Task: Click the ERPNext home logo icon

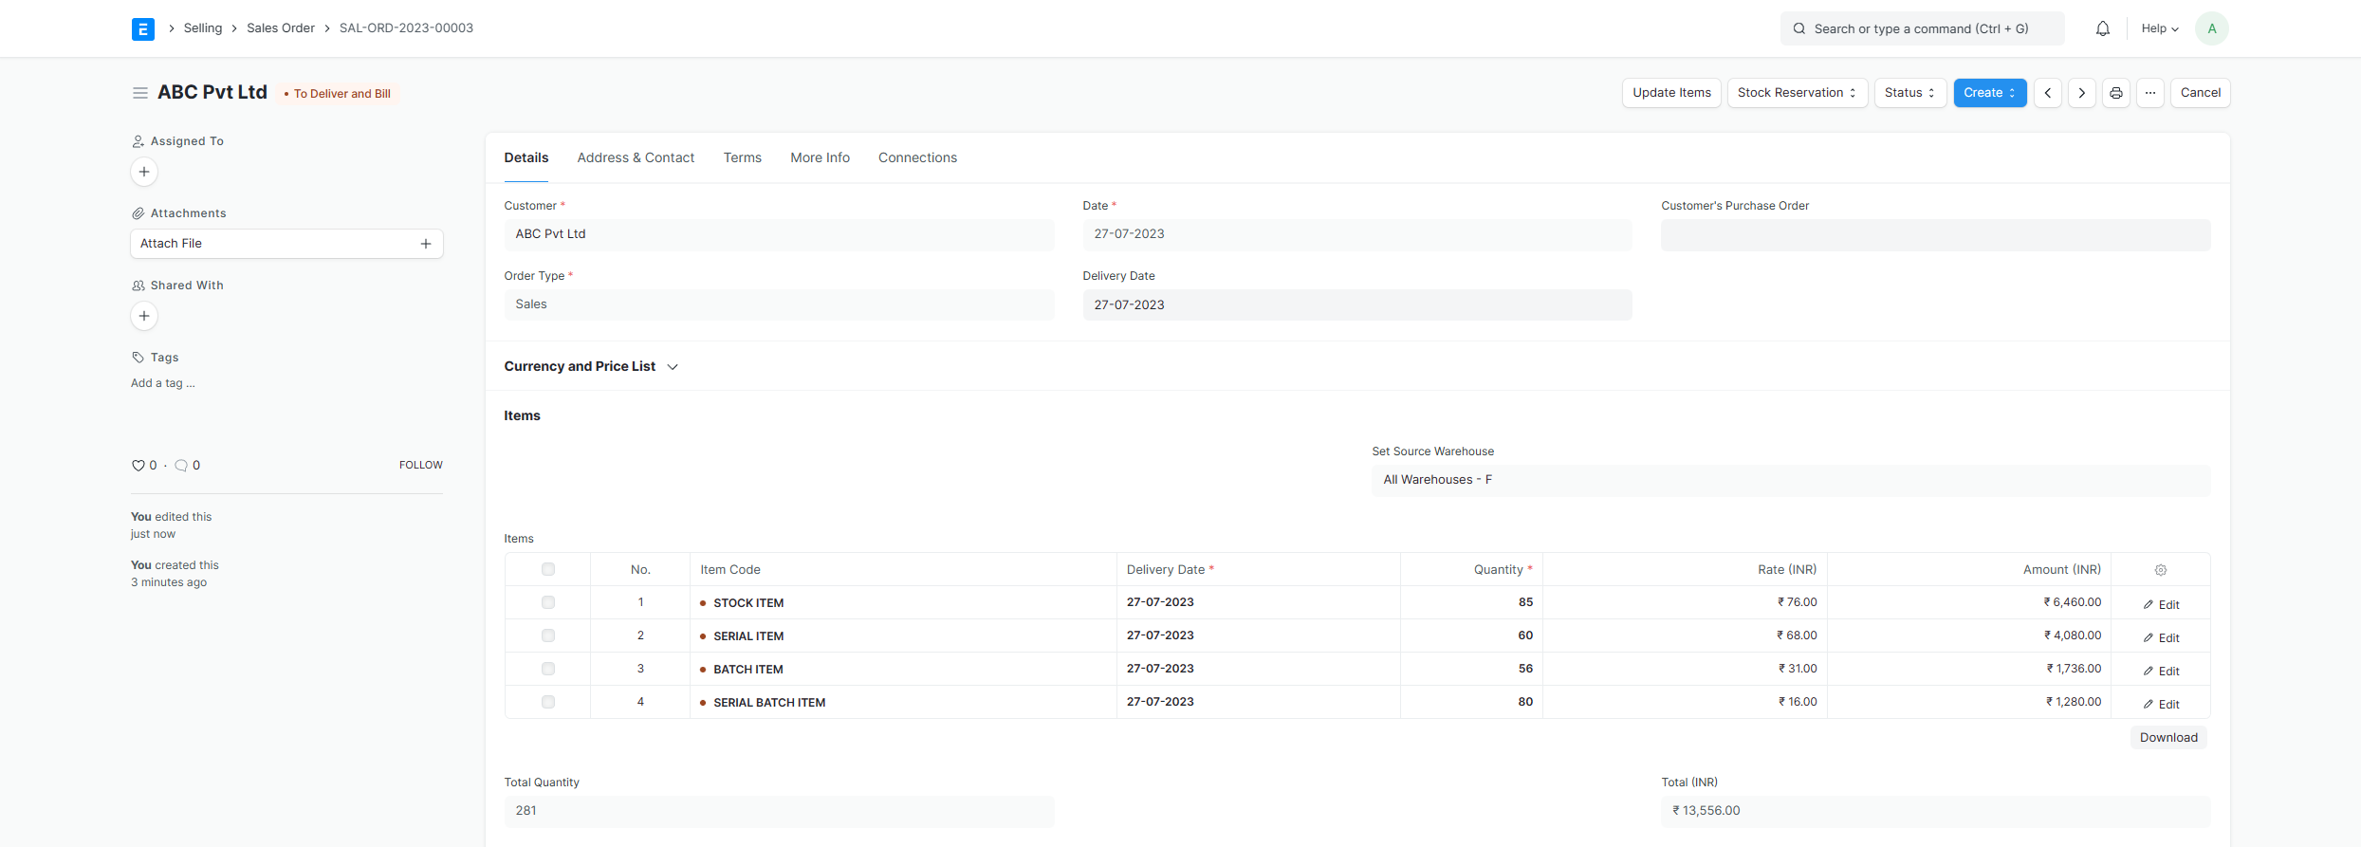Action: click(x=143, y=28)
